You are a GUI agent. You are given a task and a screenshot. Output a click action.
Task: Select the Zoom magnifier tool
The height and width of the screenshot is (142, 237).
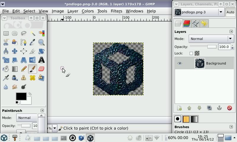pyautogui.click(x=41, y=42)
